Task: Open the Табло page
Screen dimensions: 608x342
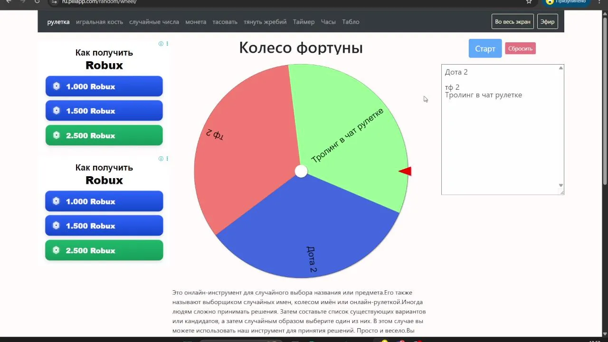Action: coord(351,22)
